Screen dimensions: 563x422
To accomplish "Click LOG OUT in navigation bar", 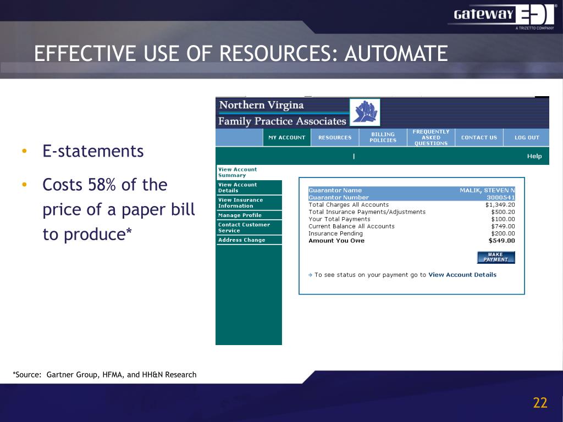I will tap(526, 137).
